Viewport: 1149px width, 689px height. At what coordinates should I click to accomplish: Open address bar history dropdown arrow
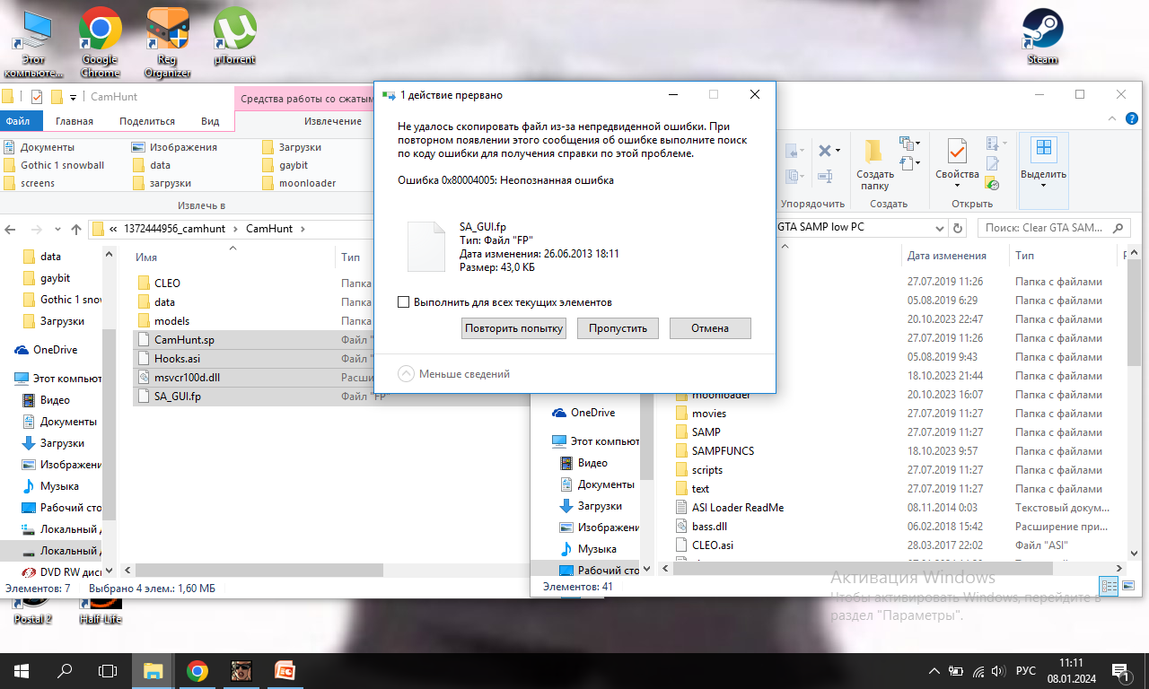[x=940, y=228]
